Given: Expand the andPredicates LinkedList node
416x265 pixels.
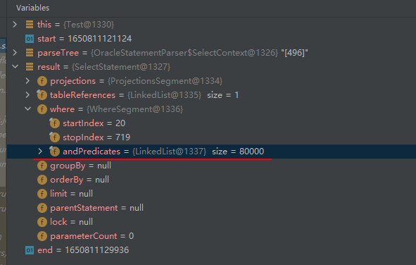Looking at the screenshot, I should point(40,152).
